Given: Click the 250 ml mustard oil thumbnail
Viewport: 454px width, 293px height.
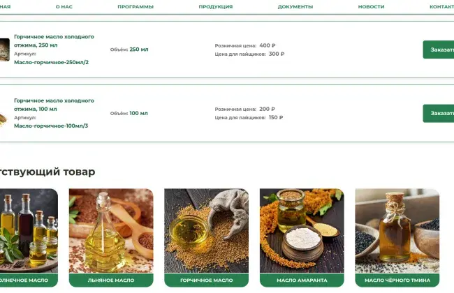Looking at the screenshot, I should click(x=5, y=50).
